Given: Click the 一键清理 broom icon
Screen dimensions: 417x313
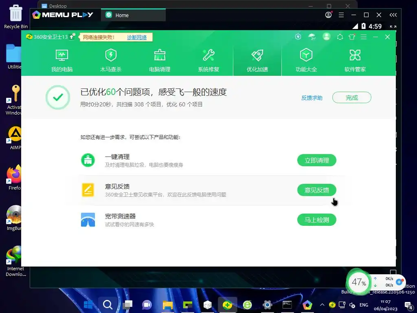Looking at the screenshot, I should pyautogui.click(x=88, y=160).
